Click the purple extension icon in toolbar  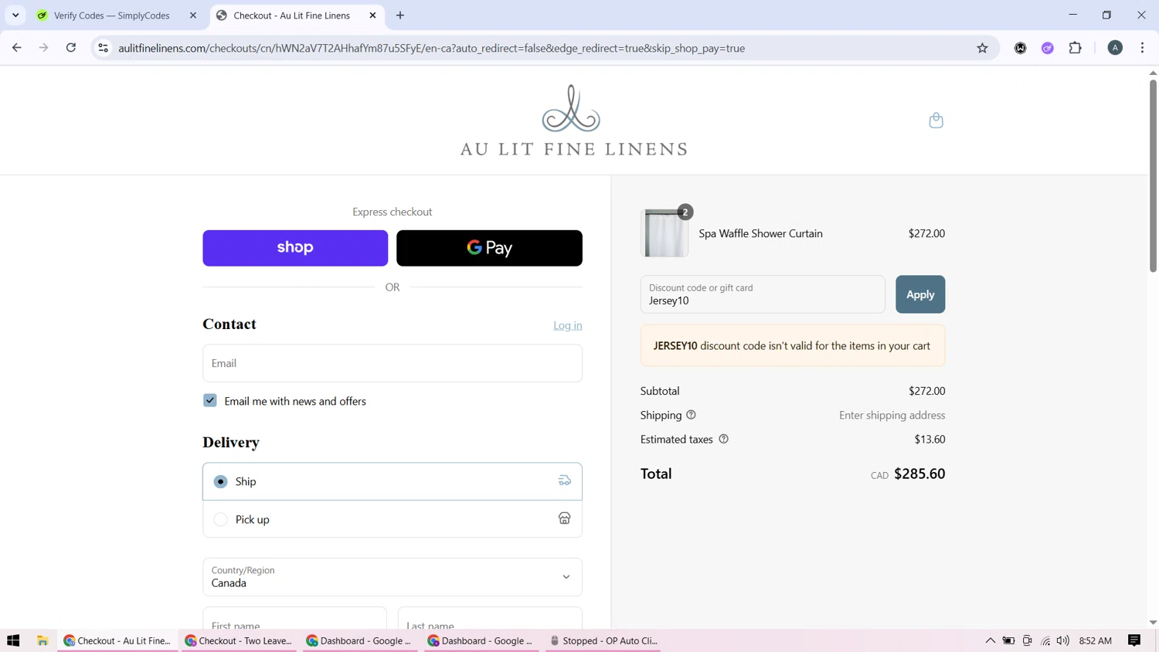[1048, 48]
